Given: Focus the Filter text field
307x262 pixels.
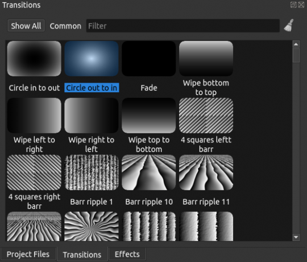Looking at the screenshot, I should (183, 26).
